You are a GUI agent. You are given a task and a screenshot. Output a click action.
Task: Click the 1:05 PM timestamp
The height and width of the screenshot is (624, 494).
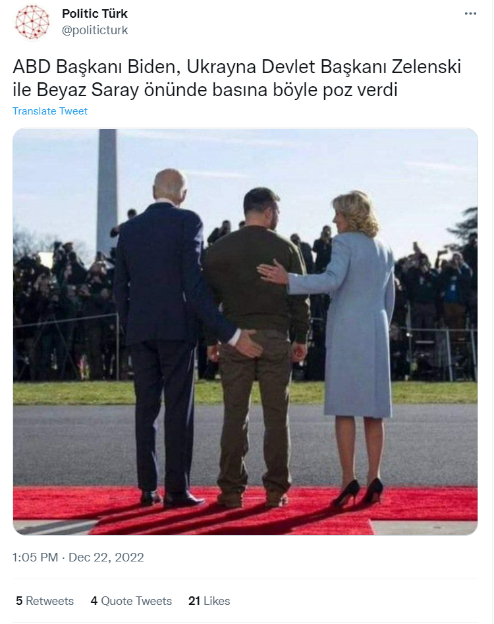pyautogui.click(x=35, y=557)
